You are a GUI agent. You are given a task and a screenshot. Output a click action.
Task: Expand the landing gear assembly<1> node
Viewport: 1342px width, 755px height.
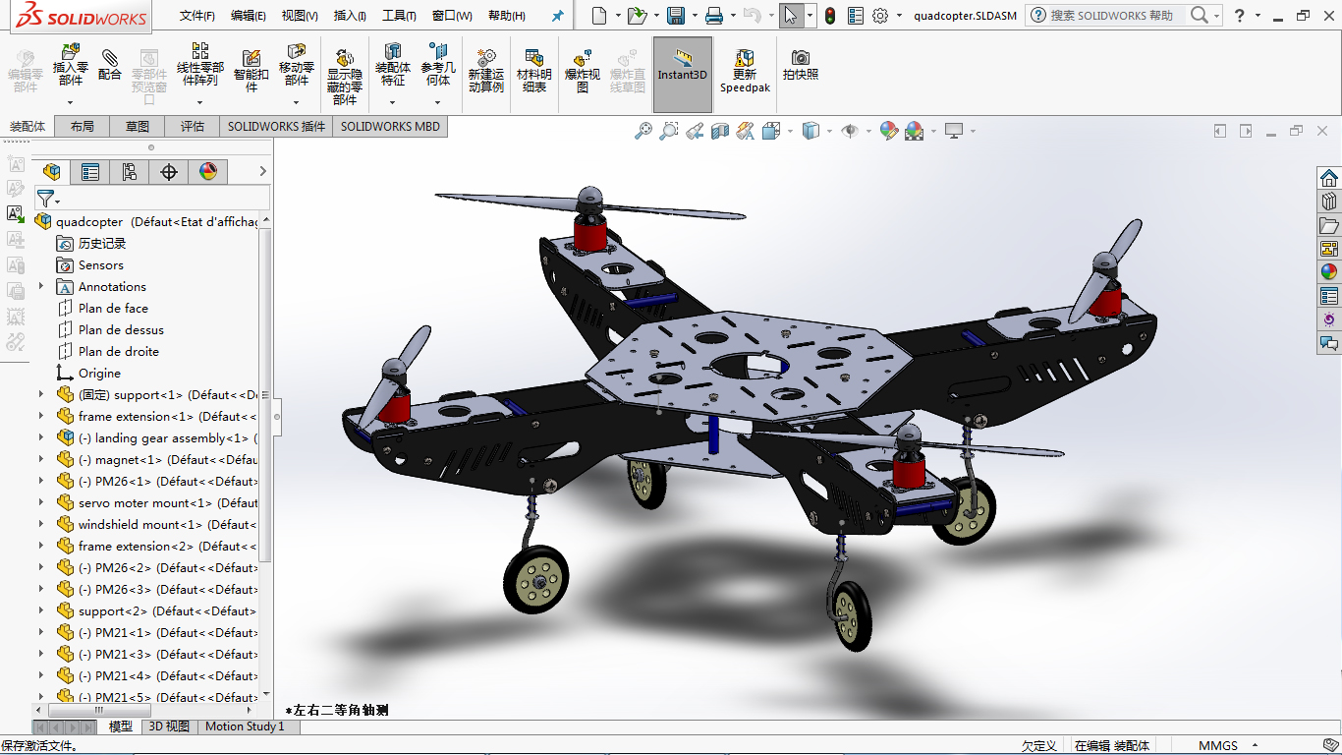41,437
